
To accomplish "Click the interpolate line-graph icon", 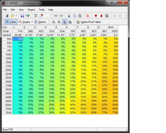I will 115,16.
